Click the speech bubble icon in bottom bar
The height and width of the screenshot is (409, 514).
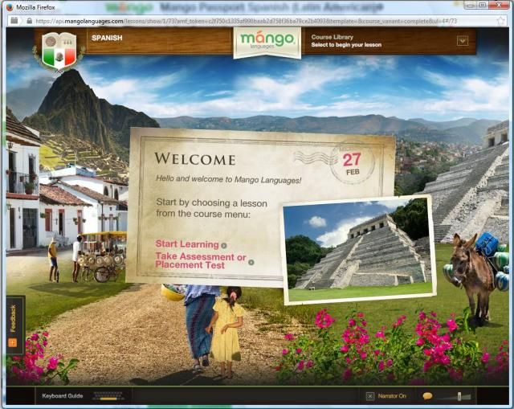[x=427, y=396]
